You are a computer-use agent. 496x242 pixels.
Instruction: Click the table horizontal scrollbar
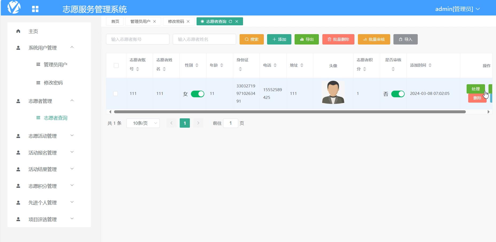(290, 112)
